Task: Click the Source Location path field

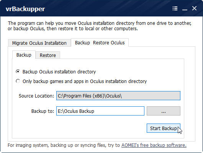Action: coord(118,96)
